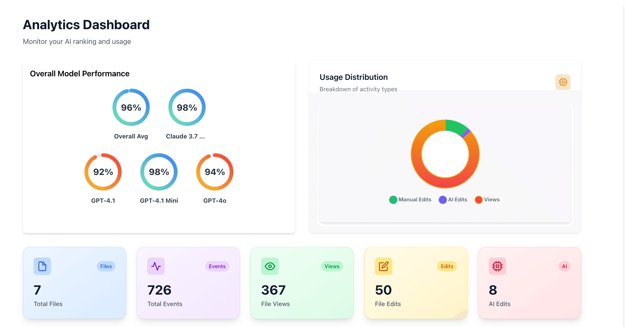
Task: Click the green eye icon in File Views card
Action: pyautogui.click(x=270, y=266)
